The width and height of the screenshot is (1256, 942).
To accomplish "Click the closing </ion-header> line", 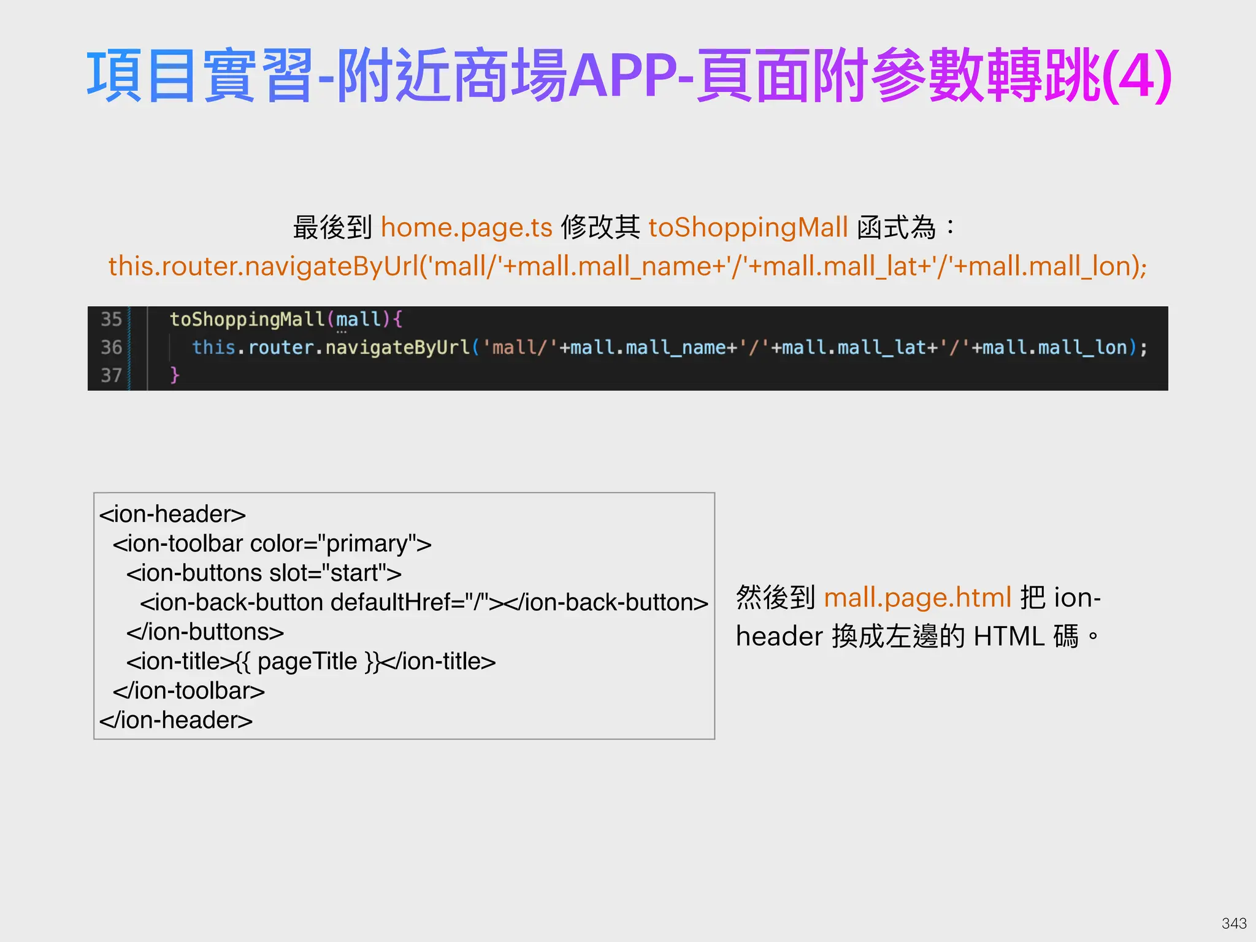I will pyautogui.click(x=175, y=720).
